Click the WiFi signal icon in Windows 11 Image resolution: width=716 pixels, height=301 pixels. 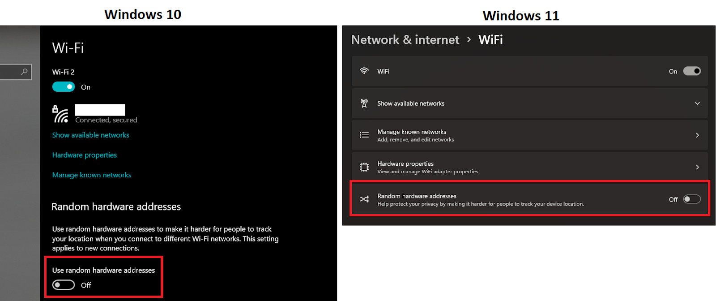pos(364,71)
